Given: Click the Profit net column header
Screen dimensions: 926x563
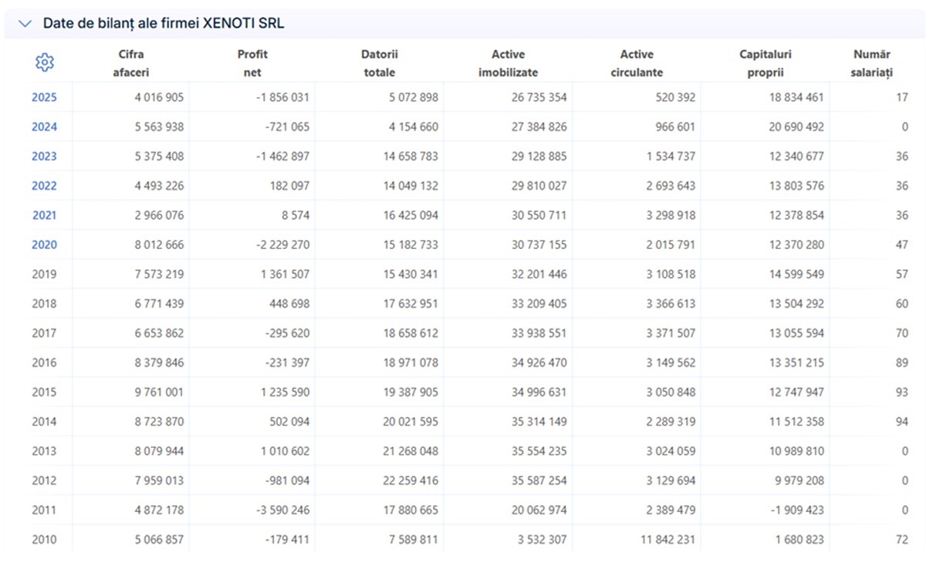Looking at the screenshot, I should [x=252, y=63].
